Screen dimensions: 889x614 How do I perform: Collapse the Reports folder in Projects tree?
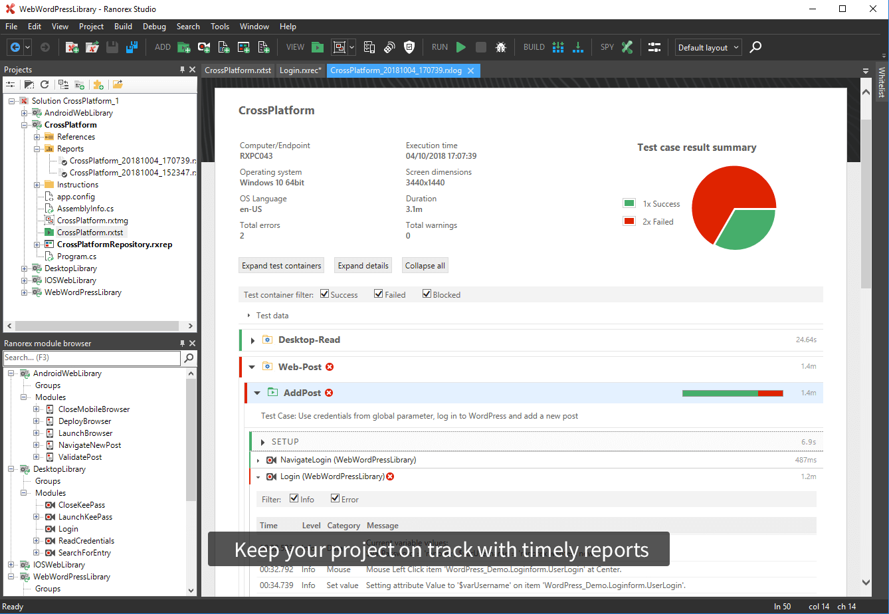[x=37, y=149]
